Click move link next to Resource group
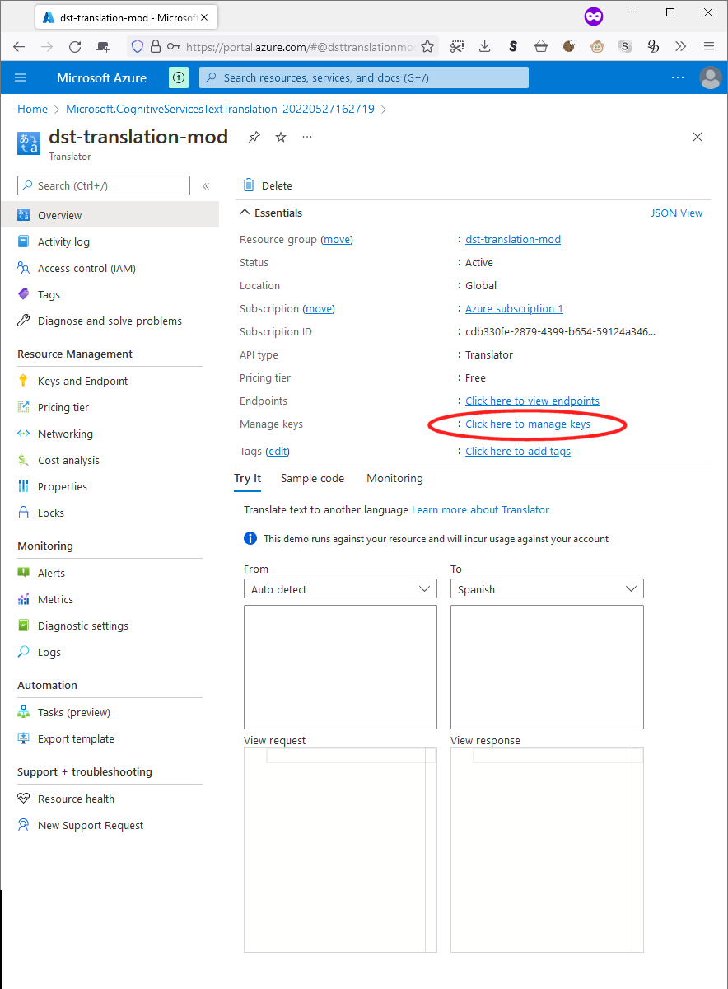The image size is (728, 989). (x=337, y=239)
